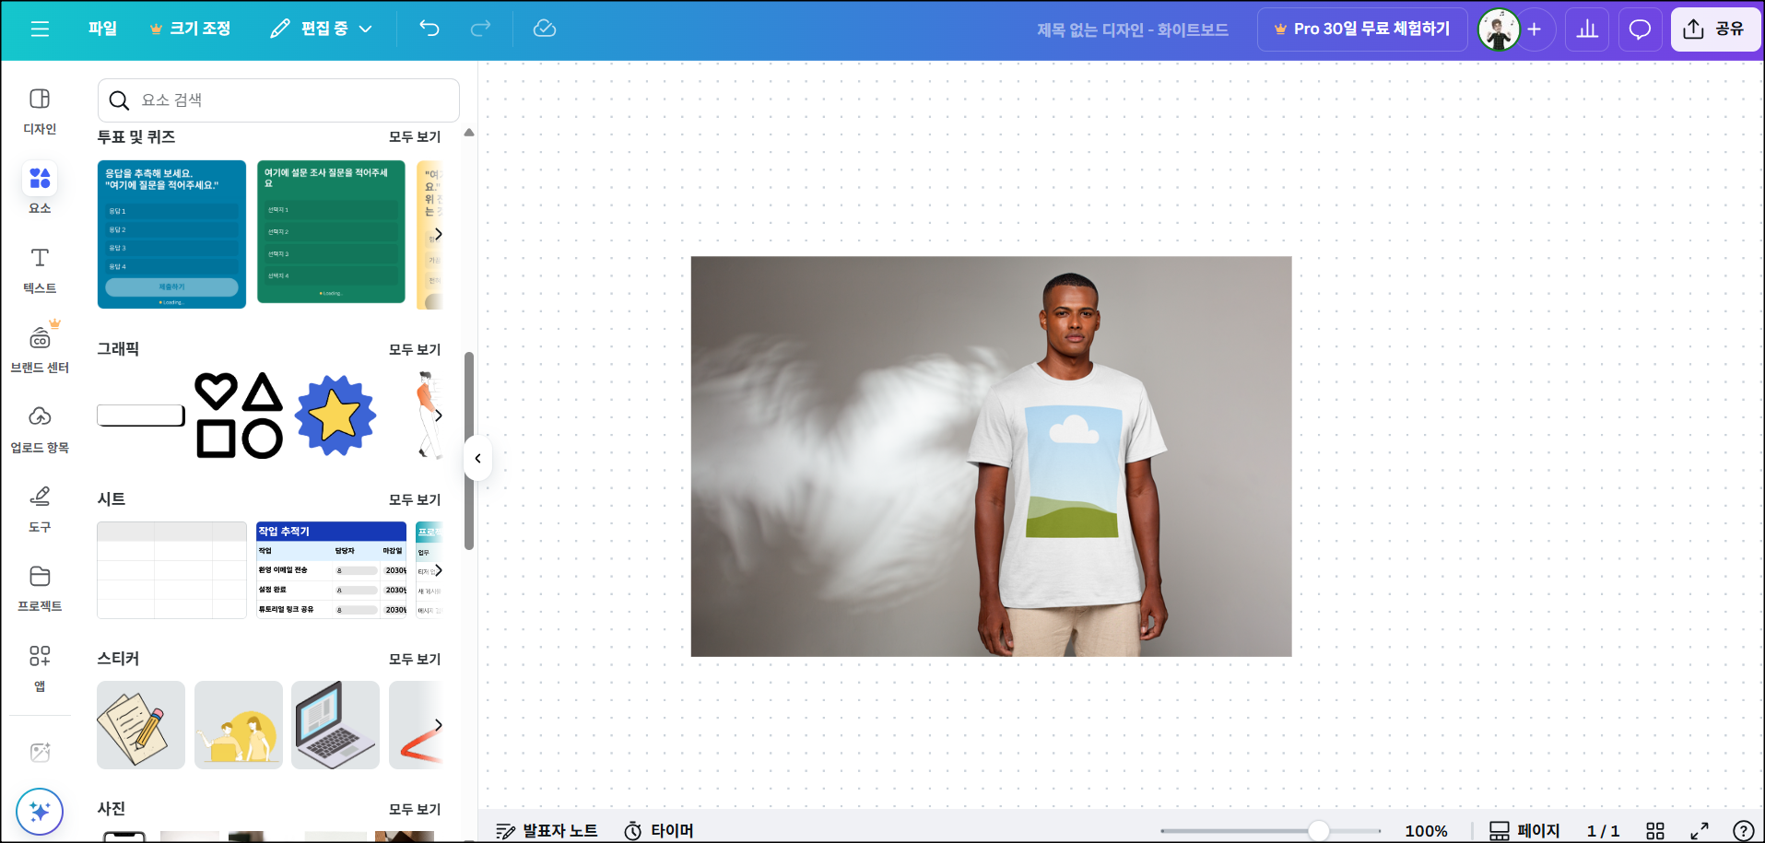Click the 1 / 1 page indicator
Viewport: 1765px width, 843px height.
pos(1603,830)
